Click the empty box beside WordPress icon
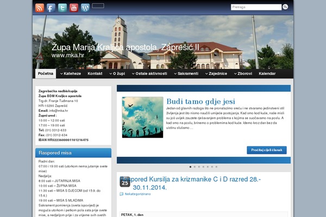 click(x=98, y=6)
